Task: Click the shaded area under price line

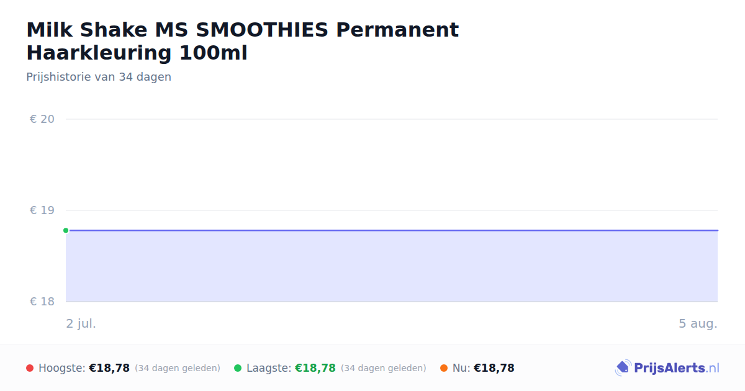Action: (392, 266)
